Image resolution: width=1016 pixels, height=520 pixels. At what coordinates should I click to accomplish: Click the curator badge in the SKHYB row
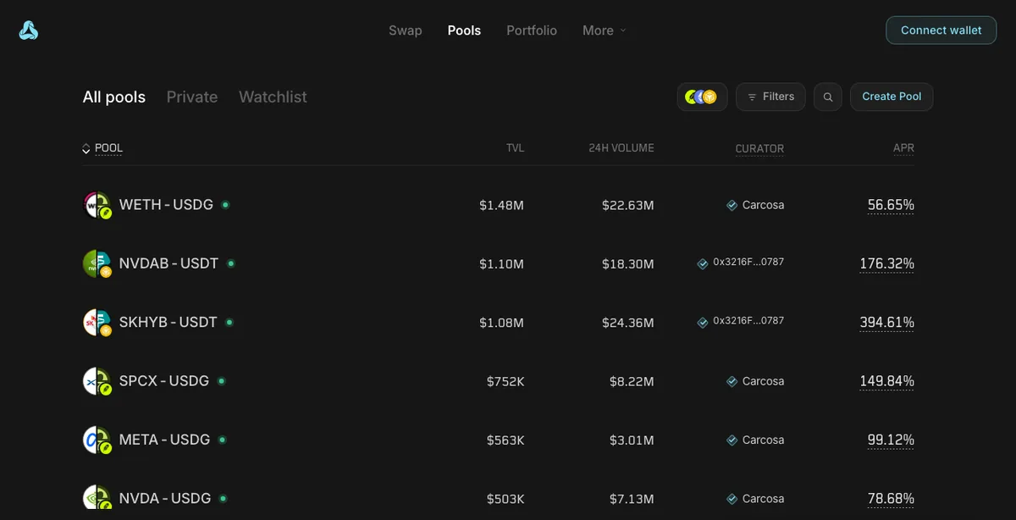(x=702, y=323)
